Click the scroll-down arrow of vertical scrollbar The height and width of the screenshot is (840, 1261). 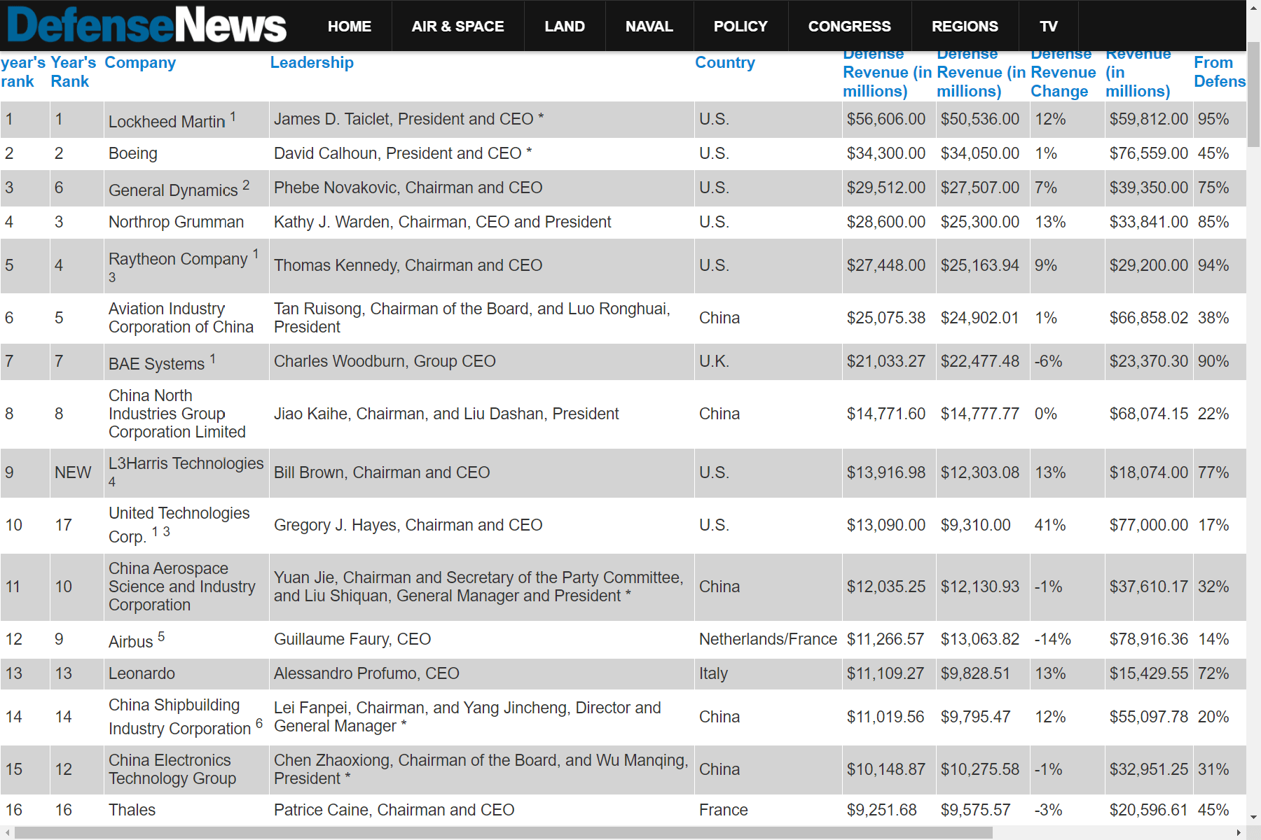(1254, 817)
